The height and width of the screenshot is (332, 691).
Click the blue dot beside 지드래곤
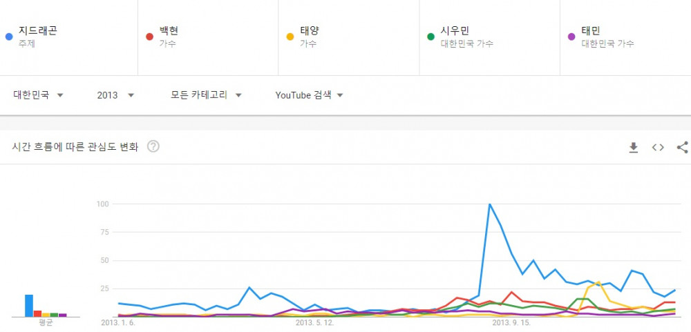coord(9,37)
